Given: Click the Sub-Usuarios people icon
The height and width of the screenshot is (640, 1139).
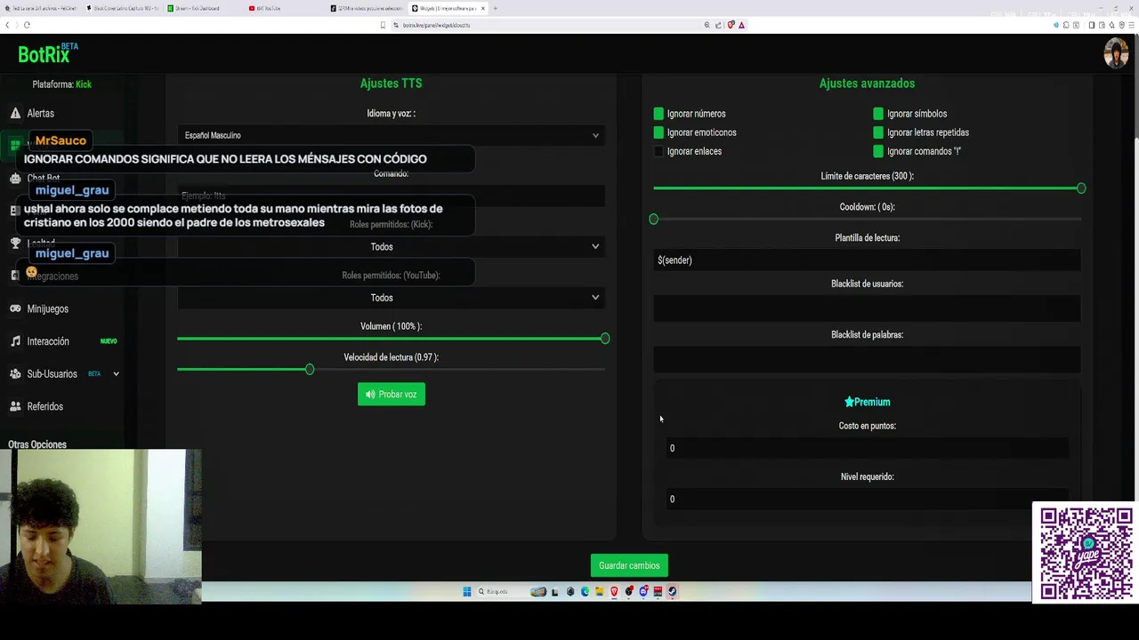Looking at the screenshot, I should (x=15, y=374).
